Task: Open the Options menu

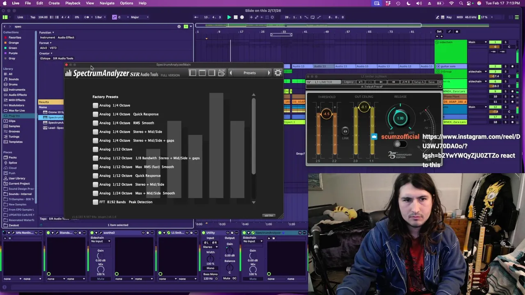Action: 126,3
